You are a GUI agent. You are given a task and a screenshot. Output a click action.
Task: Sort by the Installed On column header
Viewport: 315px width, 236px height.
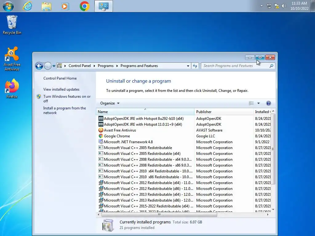[x=262, y=112]
